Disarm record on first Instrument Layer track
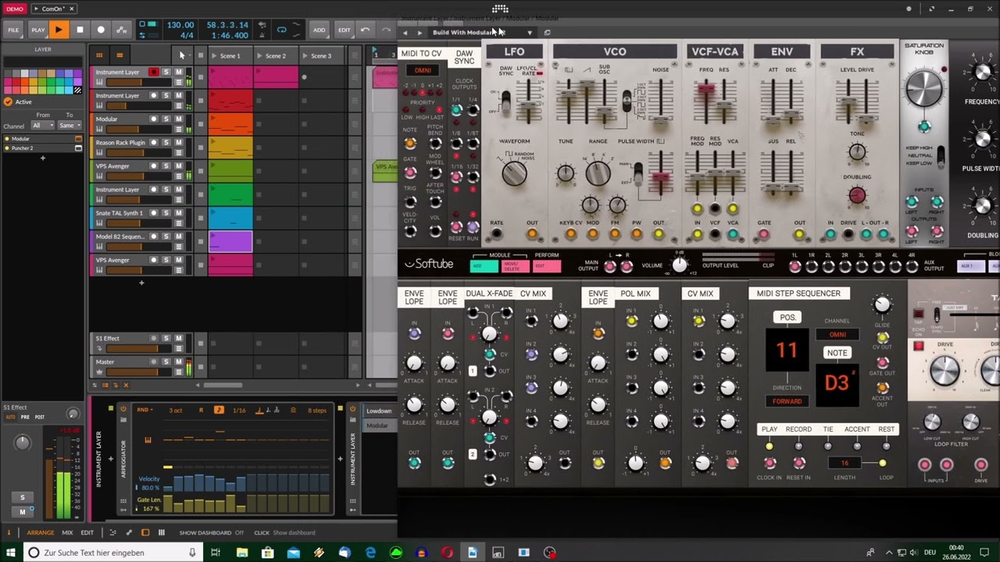The image size is (1000, 562). (154, 72)
